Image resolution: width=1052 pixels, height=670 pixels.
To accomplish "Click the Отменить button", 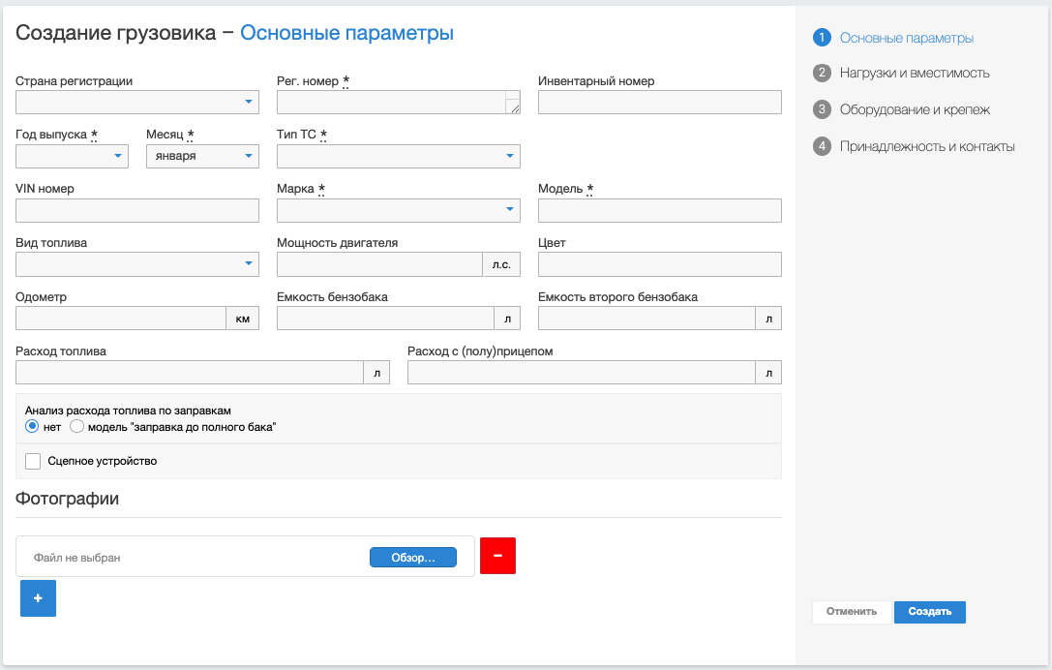I will [x=851, y=612].
